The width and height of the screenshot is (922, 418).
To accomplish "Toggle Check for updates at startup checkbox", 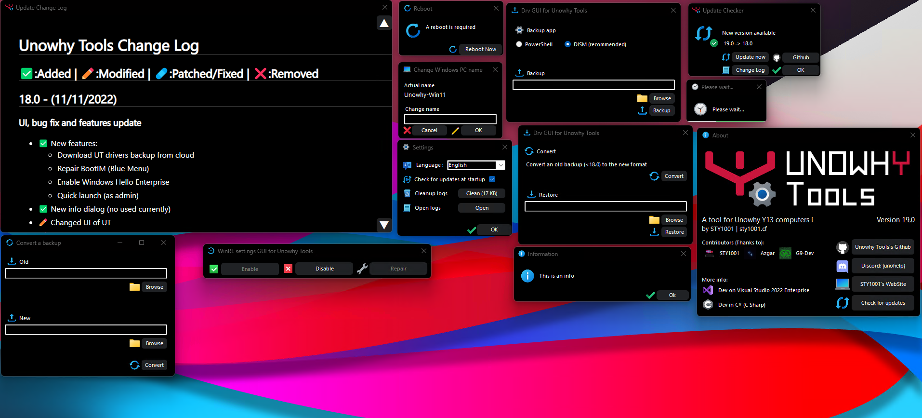I will point(492,179).
